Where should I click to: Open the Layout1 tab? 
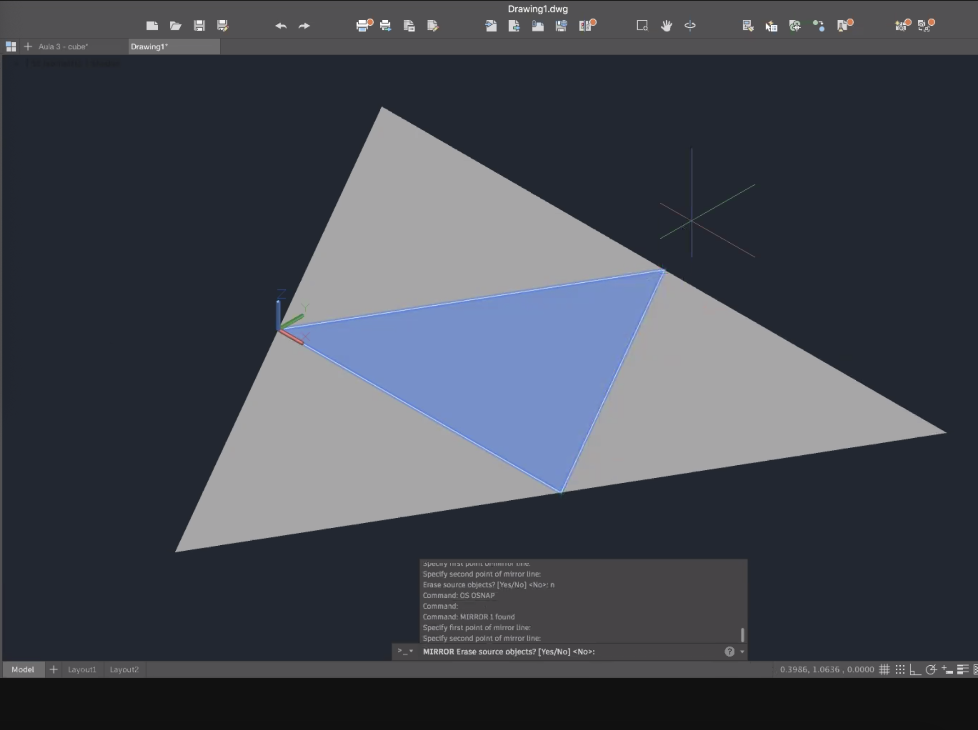pos(82,669)
